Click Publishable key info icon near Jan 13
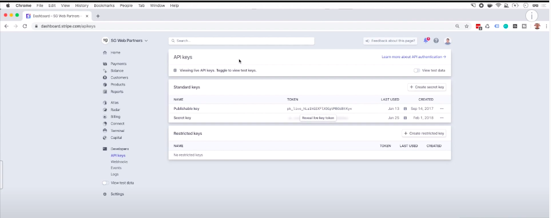This screenshot has width=551, height=218. pos(405,109)
